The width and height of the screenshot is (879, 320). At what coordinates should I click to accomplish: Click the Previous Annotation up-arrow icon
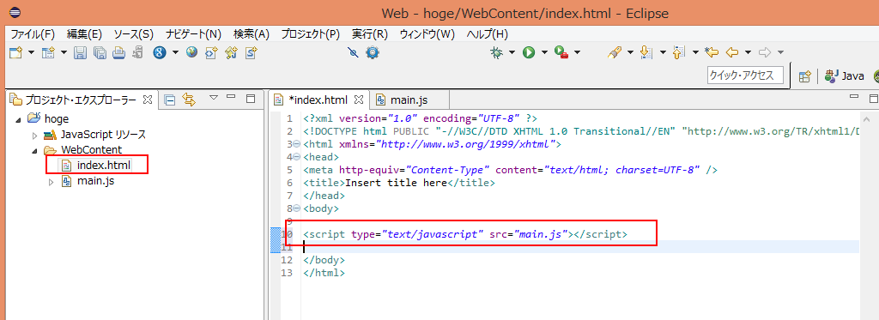point(680,52)
